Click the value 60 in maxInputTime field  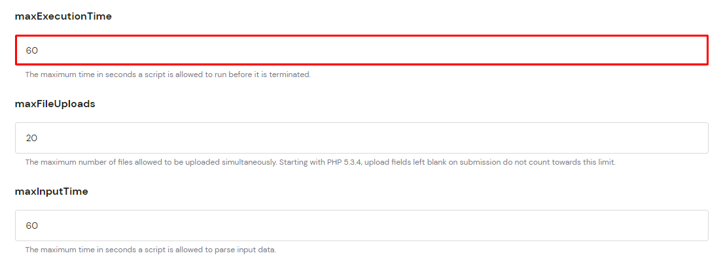coord(32,225)
